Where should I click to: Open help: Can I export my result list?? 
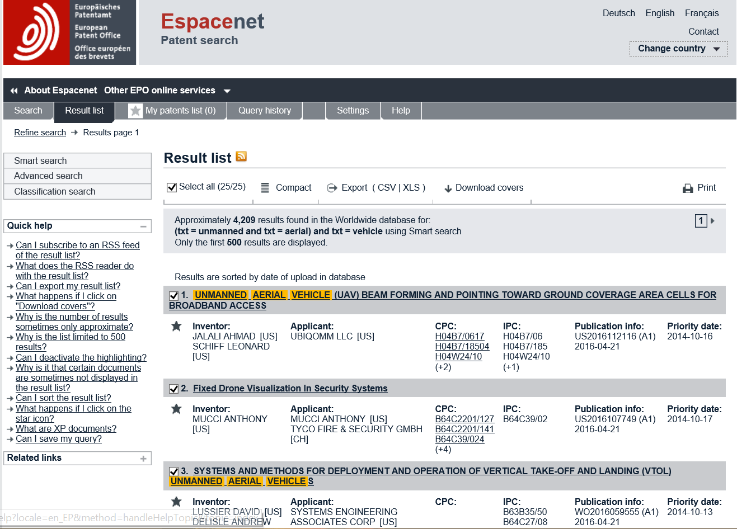68,286
